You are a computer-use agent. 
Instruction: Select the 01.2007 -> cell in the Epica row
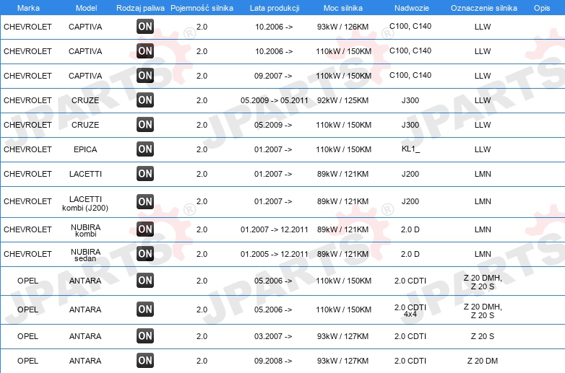273,149
